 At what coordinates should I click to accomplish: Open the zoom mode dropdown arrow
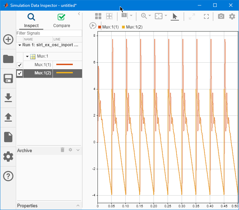(150, 16)
